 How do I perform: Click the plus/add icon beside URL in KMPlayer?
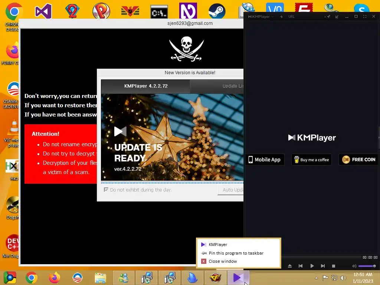pyautogui.click(x=281, y=17)
